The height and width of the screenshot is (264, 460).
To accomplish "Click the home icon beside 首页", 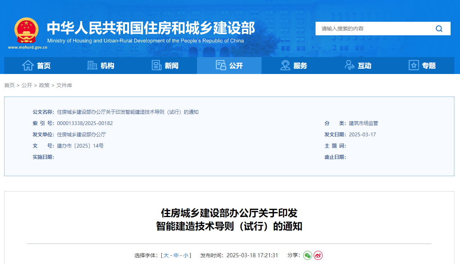I will 28,65.
